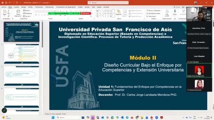The height and width of the screenshot is (120, 214).
Task: Open Adobe Acrobat from taskbar
Action: [162, 117]
